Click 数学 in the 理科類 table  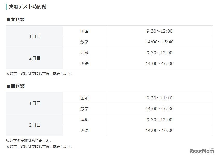click(84, 109)
